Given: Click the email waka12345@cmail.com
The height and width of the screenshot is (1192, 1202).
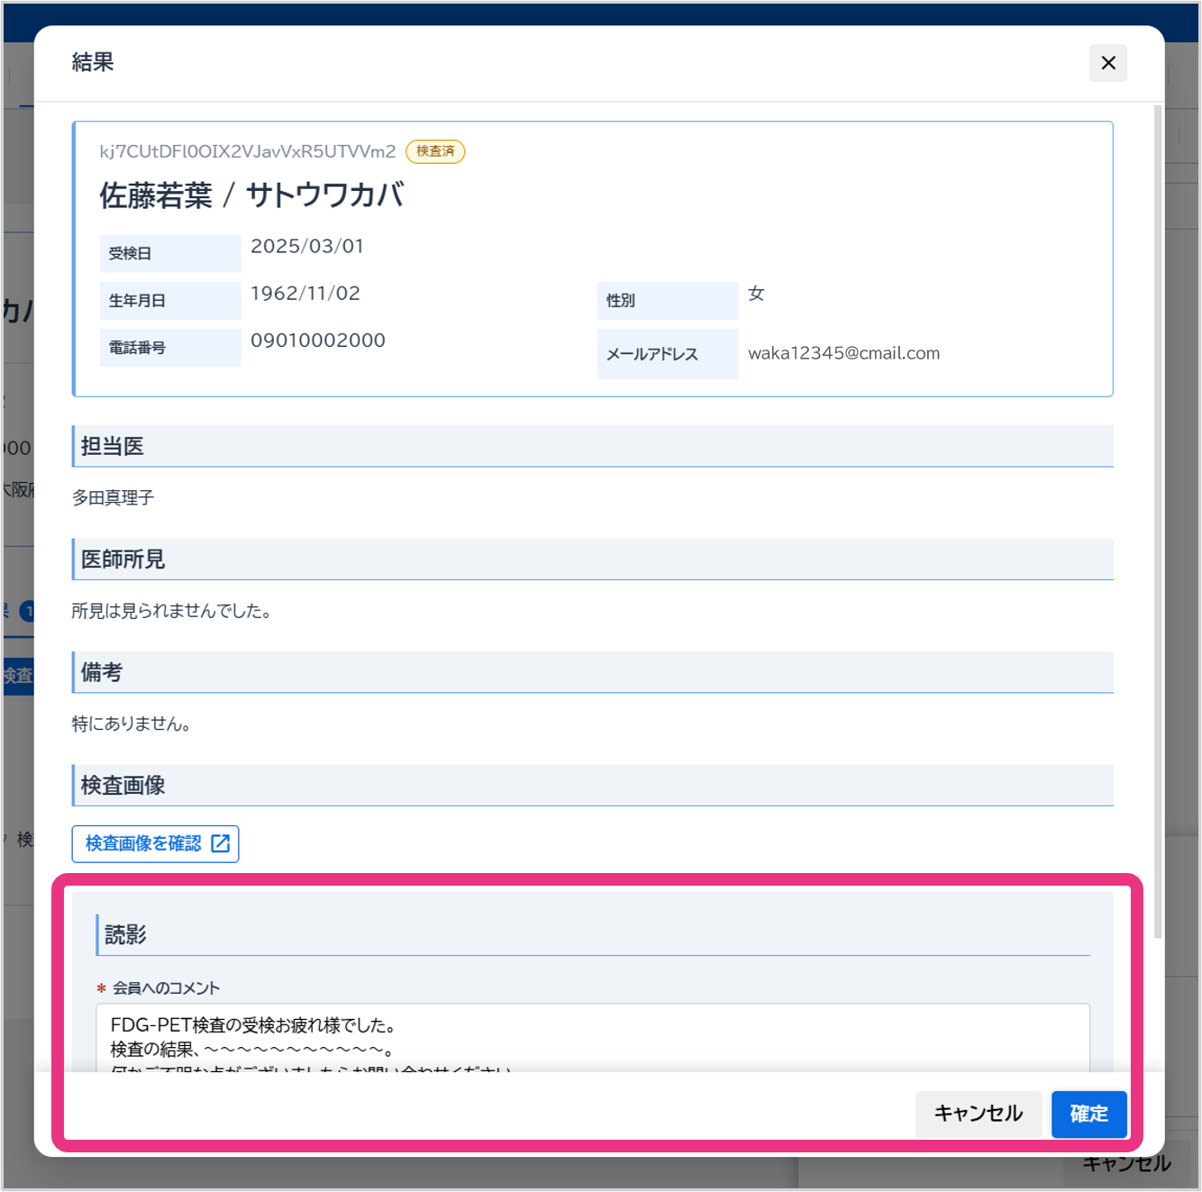Looking at the screenshot, I should pos(843,353).
